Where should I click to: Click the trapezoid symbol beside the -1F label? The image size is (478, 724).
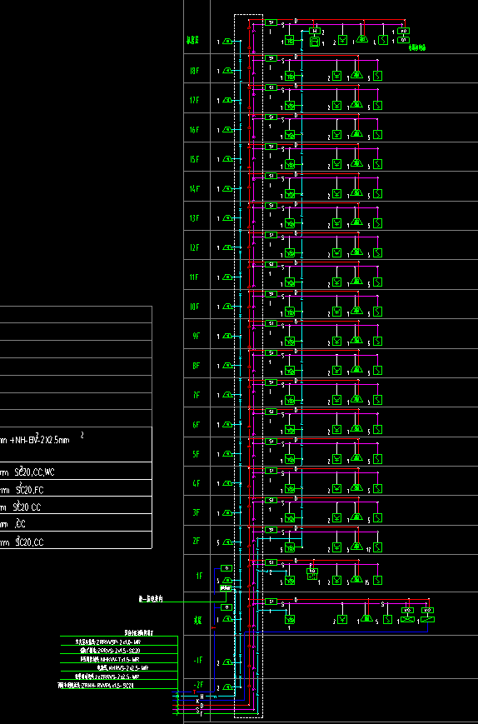(x=228, y=662)
